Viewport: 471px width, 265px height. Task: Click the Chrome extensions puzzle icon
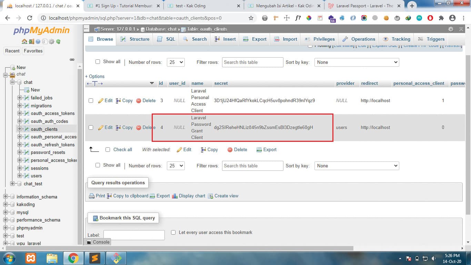point(441,18)
